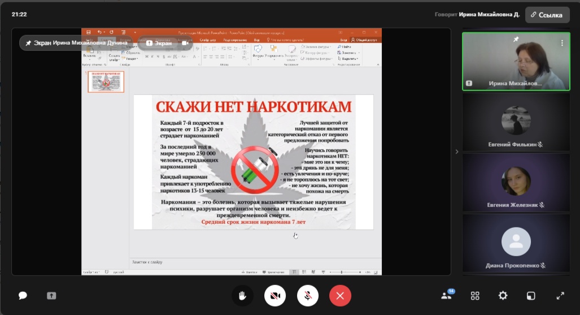This screenshot has width=580, height=315.
Task: Open the Слайд-шоу ribbon tab
Action: pos(208,40)
